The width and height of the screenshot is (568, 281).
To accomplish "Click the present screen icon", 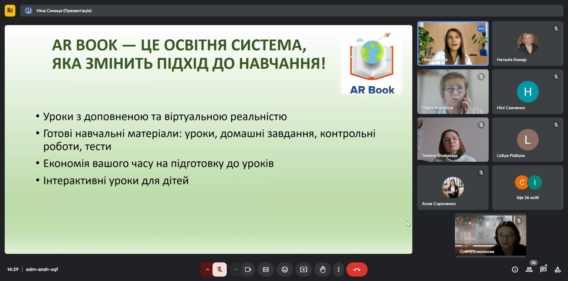I will coord(304,269).
